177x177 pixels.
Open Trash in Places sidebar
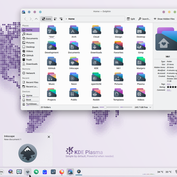[x=31, y=60]
